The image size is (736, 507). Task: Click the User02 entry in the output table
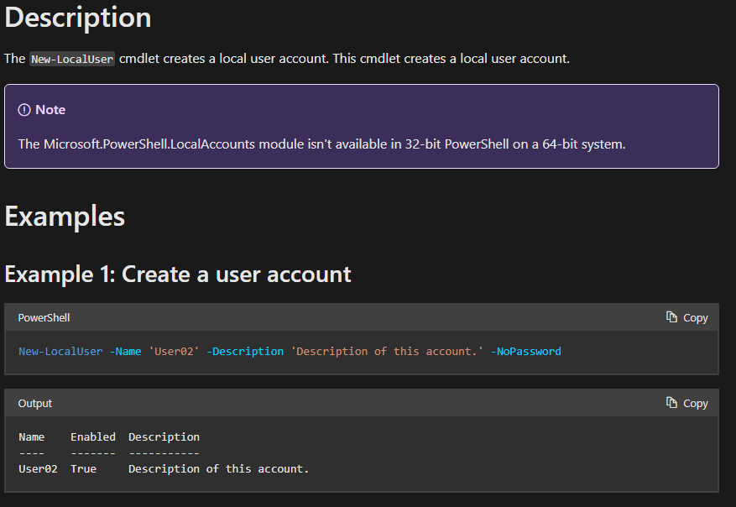(x=38, y=468)
